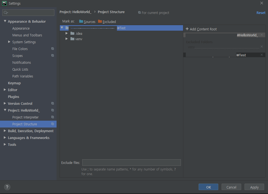Click the For current project icon
The height and width of the screenshot is (194, 268).
coord(140,13)
